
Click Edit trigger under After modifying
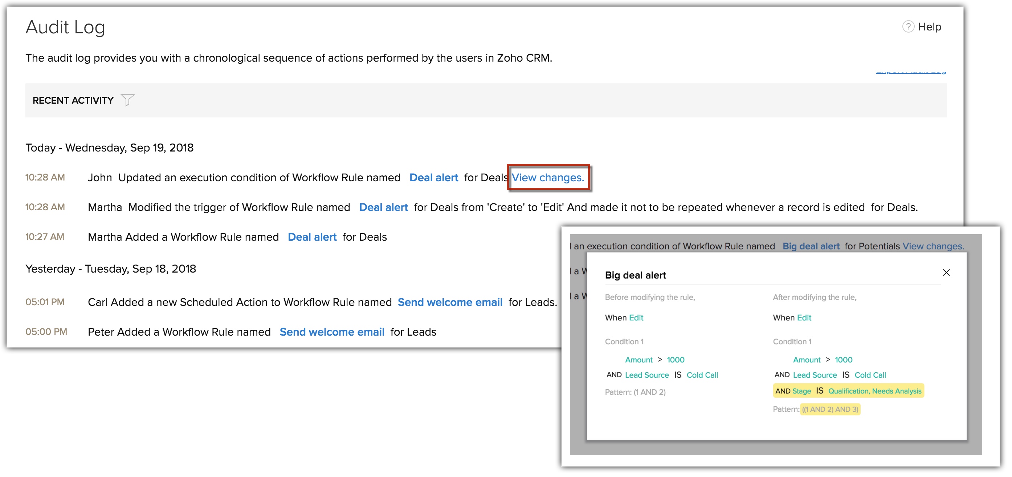804,318
